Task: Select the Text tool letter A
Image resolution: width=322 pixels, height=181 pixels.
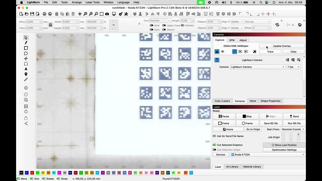Action: click(x=26, y=69)
